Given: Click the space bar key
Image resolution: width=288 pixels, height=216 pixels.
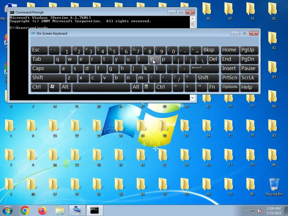Looking at the screenshot, I should coord(101,87).
